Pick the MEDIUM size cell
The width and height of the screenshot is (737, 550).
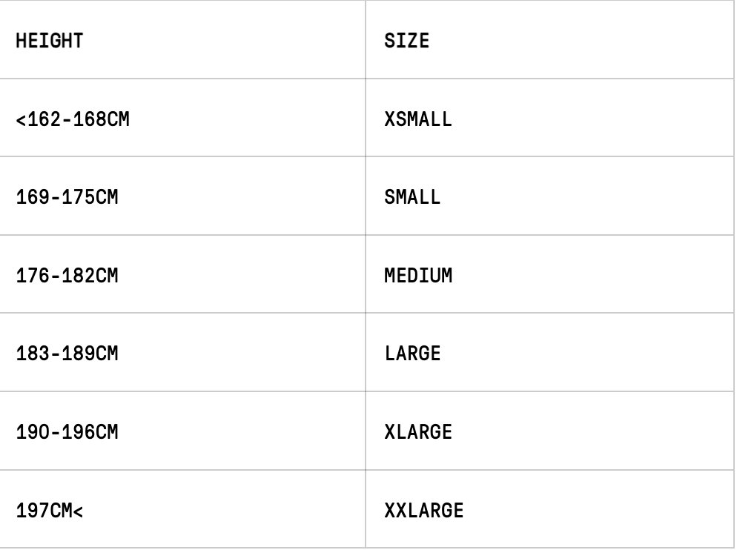point(417,276)
